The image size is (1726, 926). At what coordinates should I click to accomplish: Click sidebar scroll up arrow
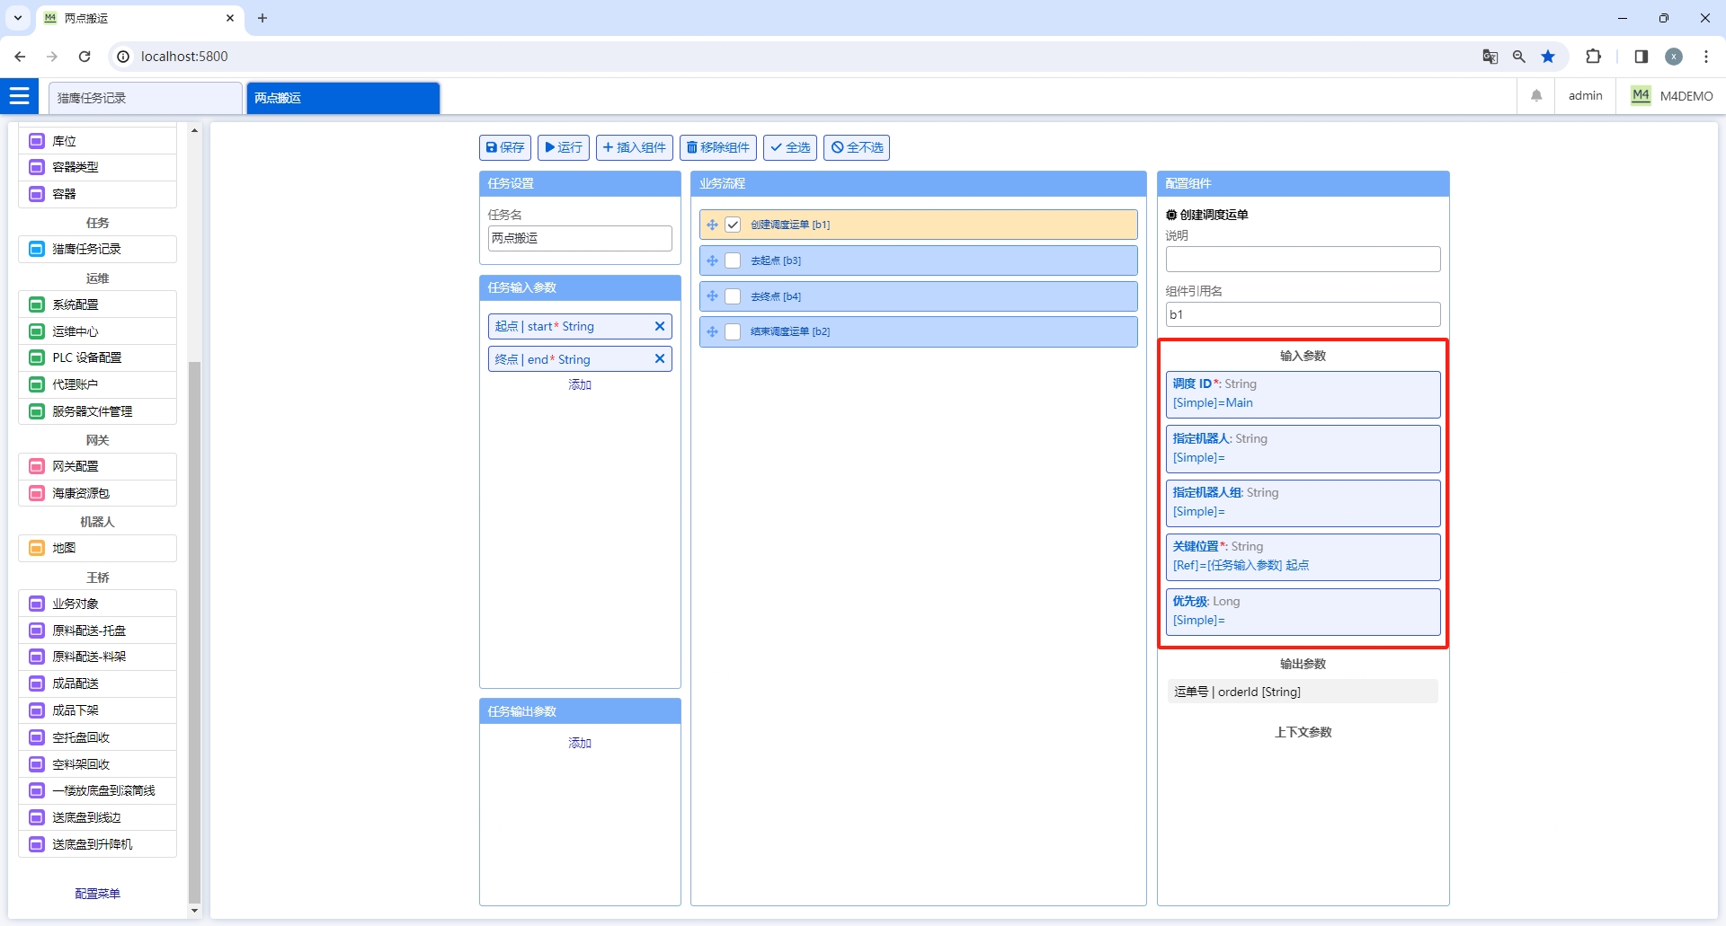[x=194, y=130]
